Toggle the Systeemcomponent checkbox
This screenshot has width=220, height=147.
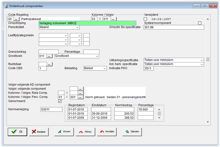(200, 23)
